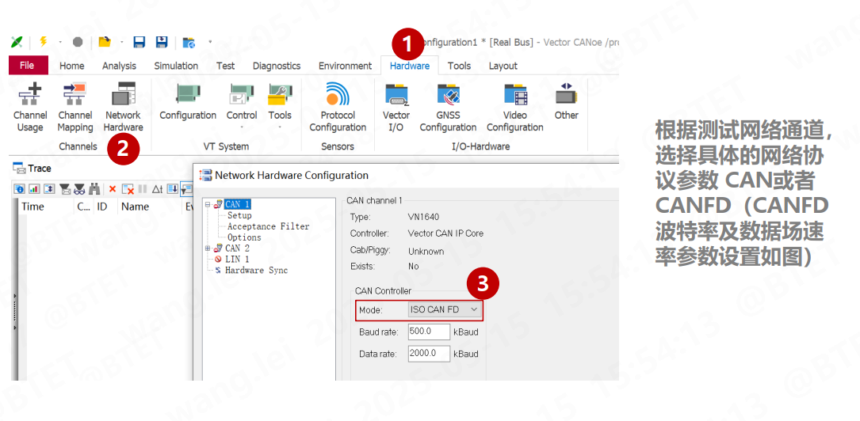Viewport: 860px width, 421px height.
Task: Open the quick access toolbar customize arrow
Action: click(210, 42)
